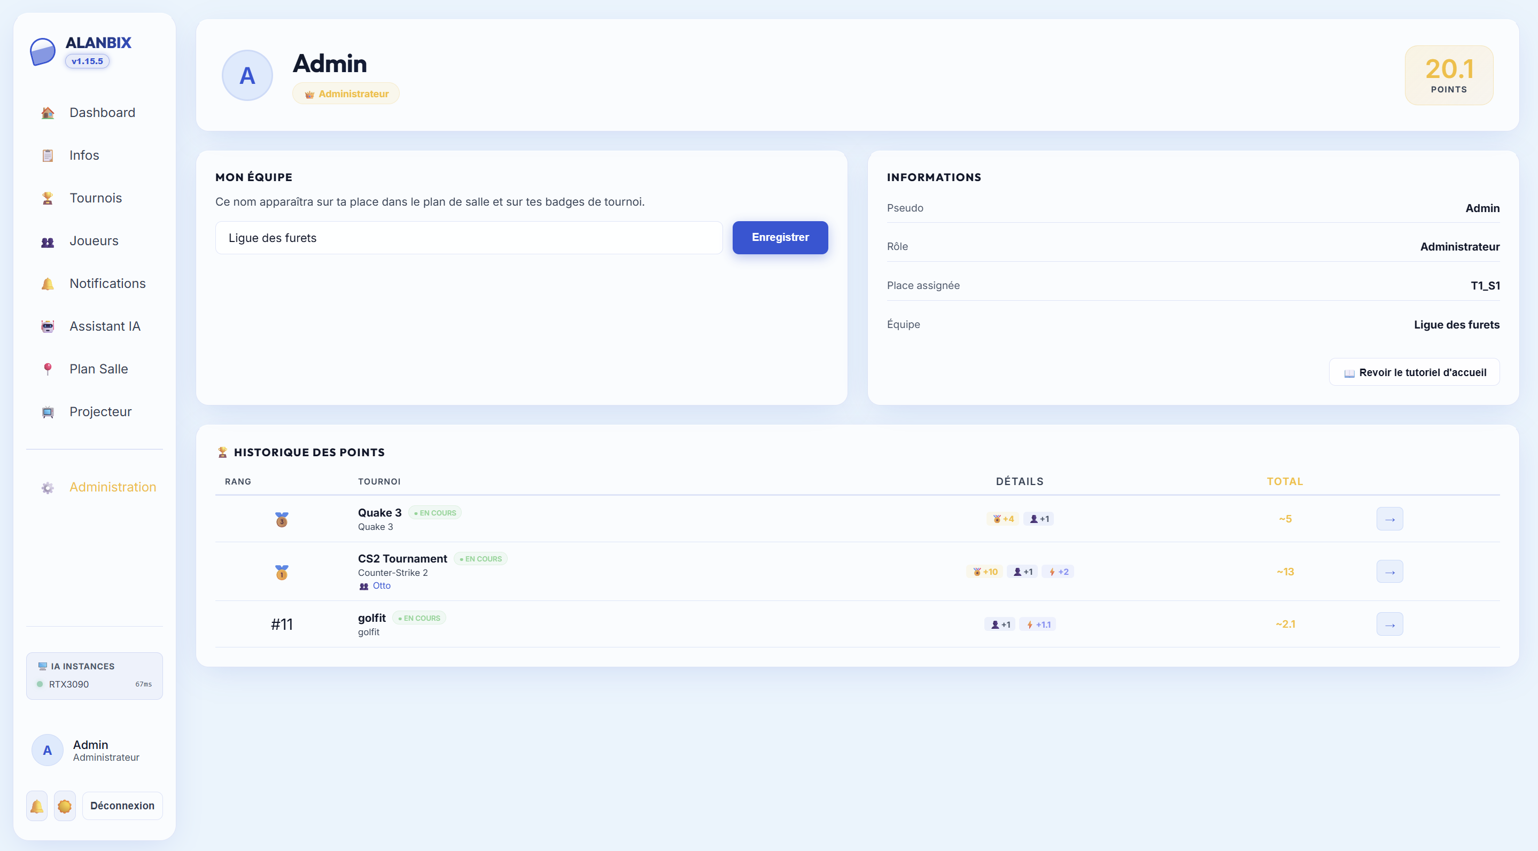Open the Notifications page

[x=95, y=284]
